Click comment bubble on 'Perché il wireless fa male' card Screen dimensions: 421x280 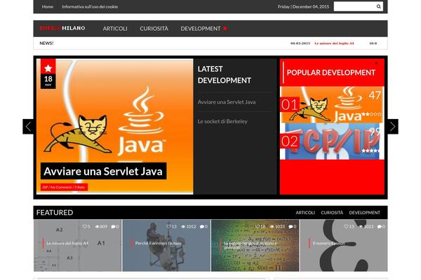click(201, 227)
